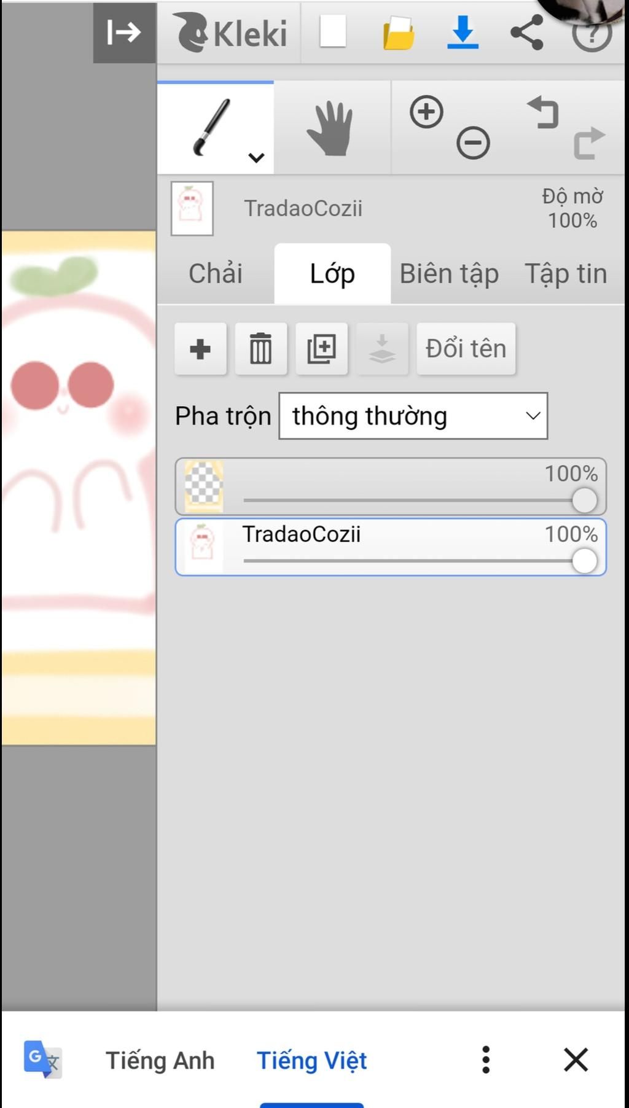This screenshot has height=1108, width=629.
Task: Undo the last action
Action: pos(543,112)
